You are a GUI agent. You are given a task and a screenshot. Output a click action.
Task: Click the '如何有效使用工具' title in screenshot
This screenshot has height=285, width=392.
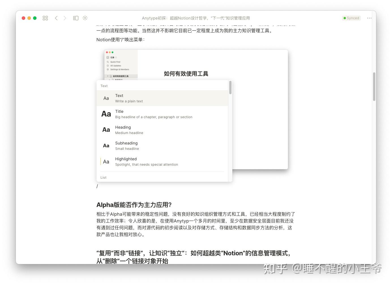(x=186, y=74)
